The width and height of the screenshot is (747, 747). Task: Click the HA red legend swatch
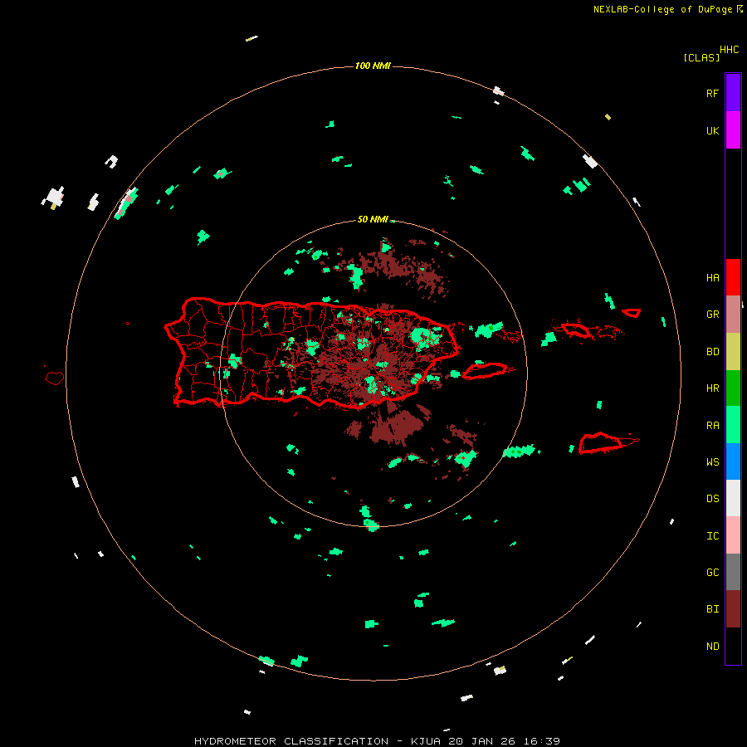(733, 277)
